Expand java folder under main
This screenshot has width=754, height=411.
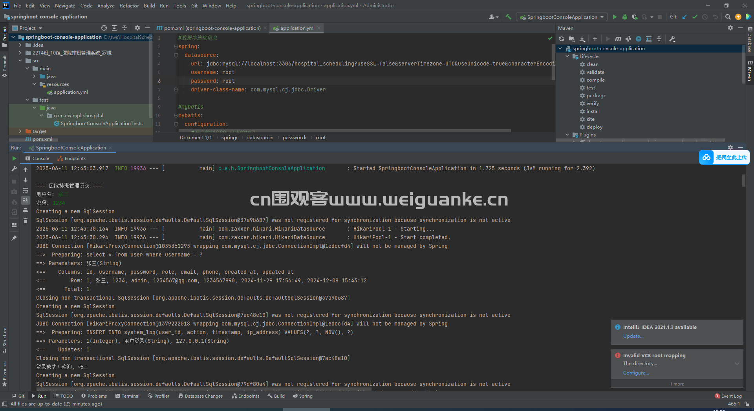click(34, 76)
